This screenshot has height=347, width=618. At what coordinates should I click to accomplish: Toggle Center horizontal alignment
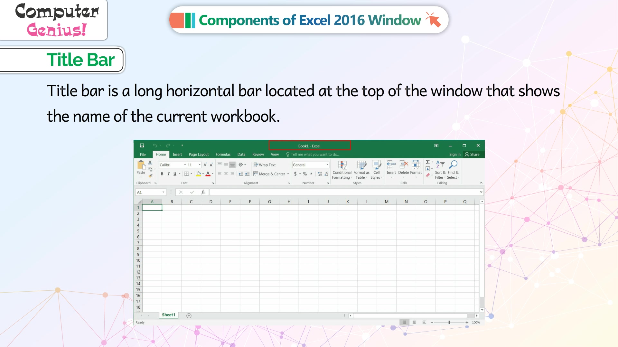(x=226, y=174)
